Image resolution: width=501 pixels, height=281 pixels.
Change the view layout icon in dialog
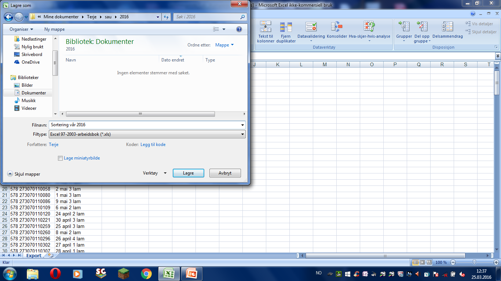pos(216,29)
